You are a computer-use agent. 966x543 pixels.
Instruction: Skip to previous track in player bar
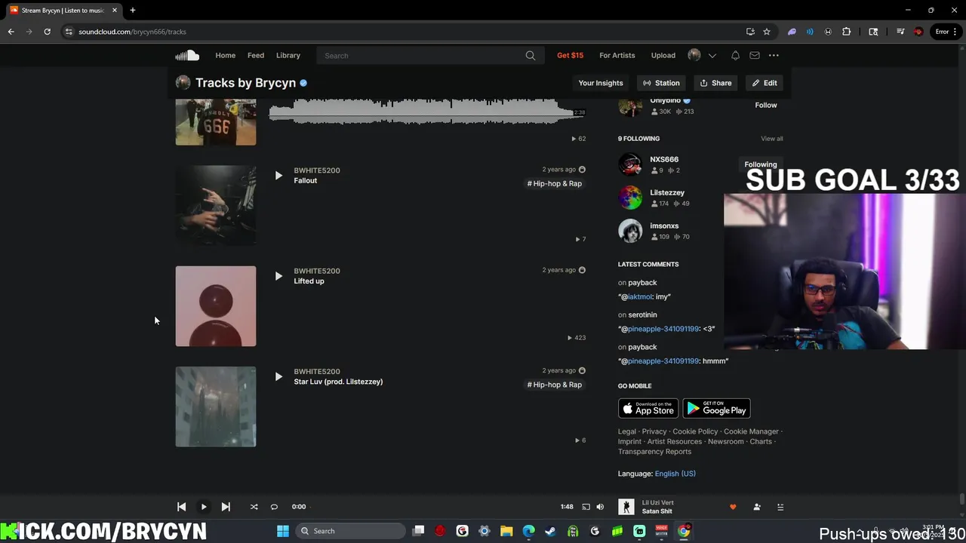pos(182,507)
